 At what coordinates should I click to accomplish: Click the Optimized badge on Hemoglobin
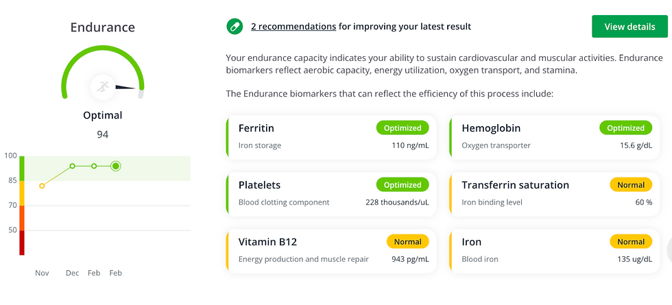pos(625,127)
